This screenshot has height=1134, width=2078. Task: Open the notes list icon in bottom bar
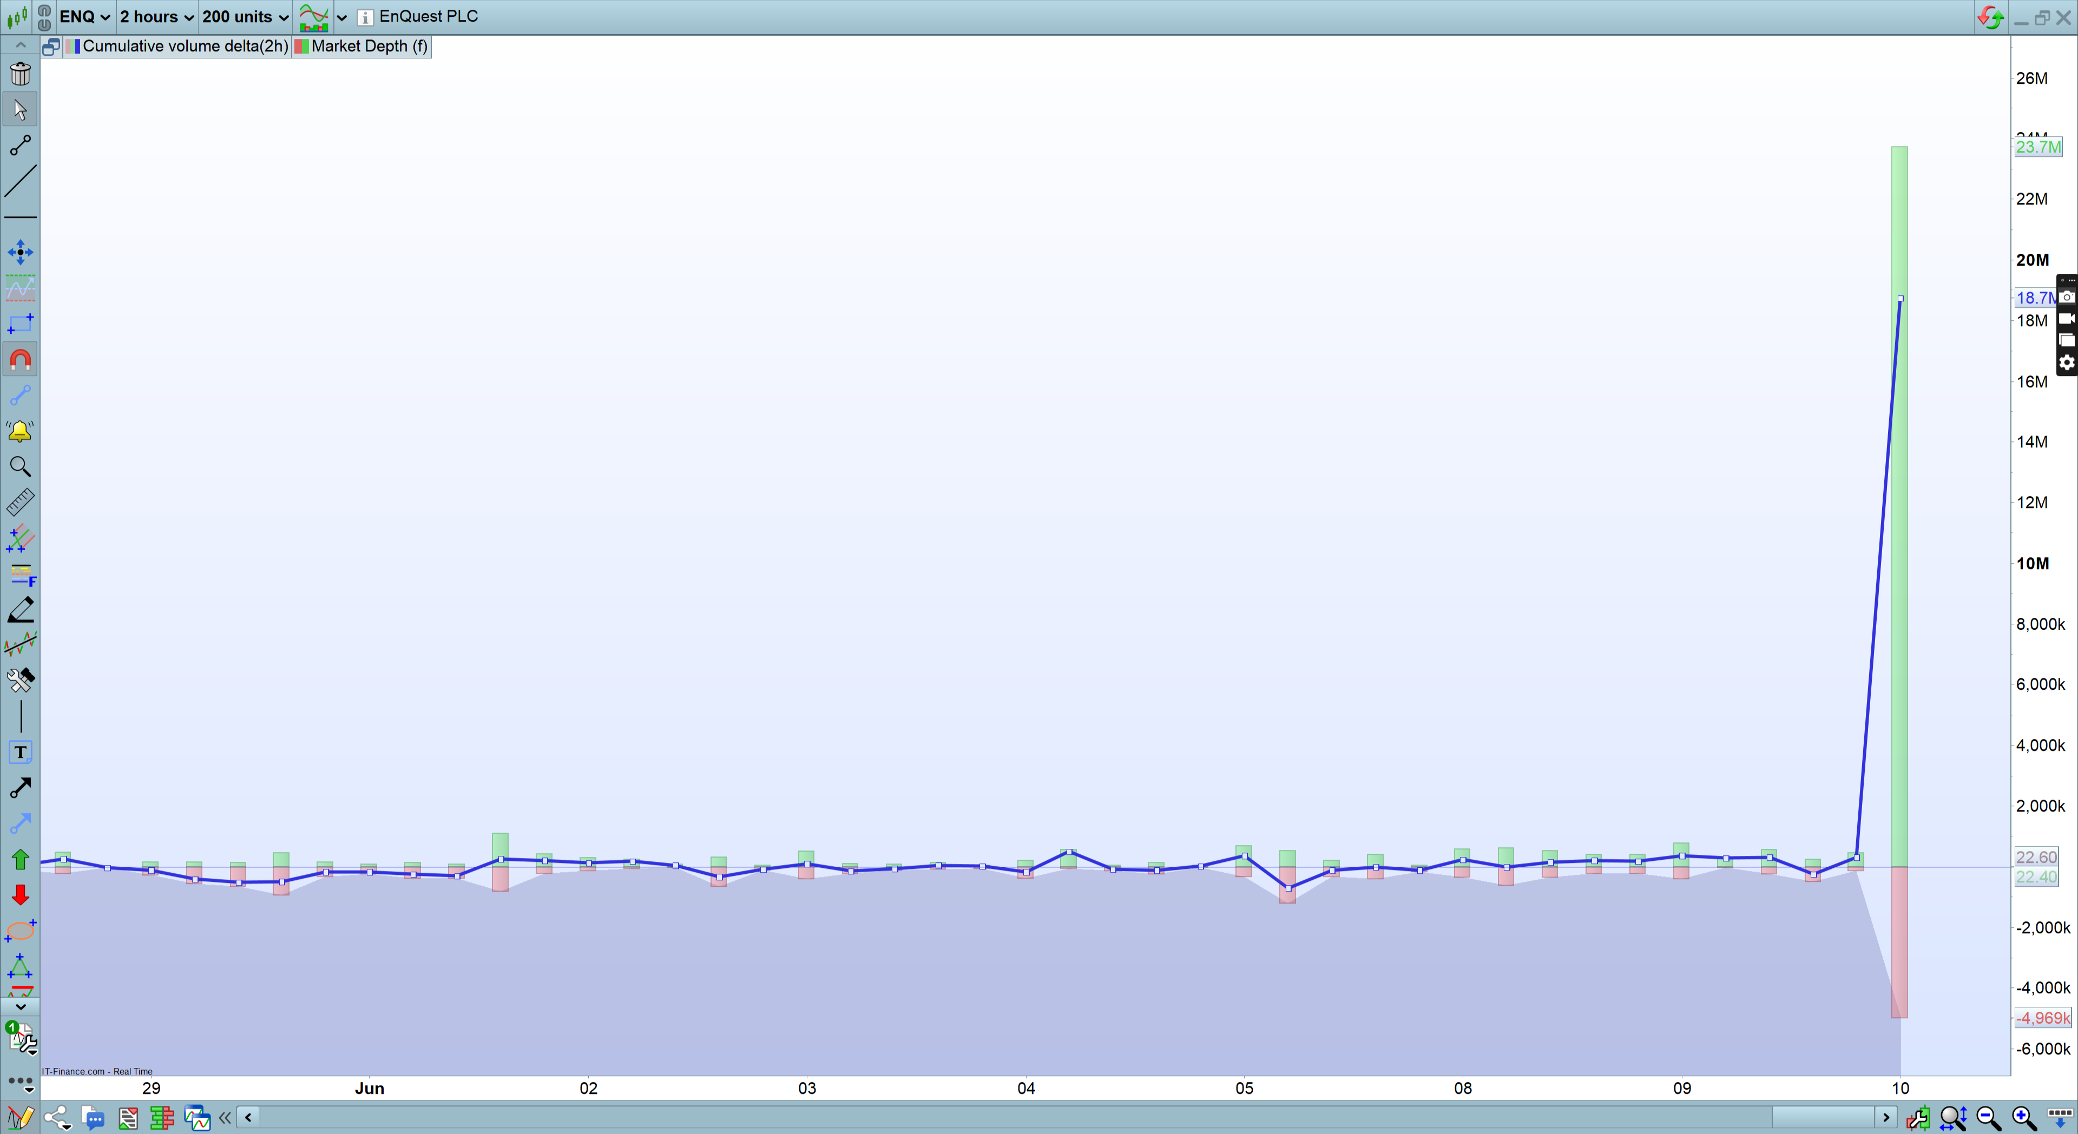click(128, 1118)
